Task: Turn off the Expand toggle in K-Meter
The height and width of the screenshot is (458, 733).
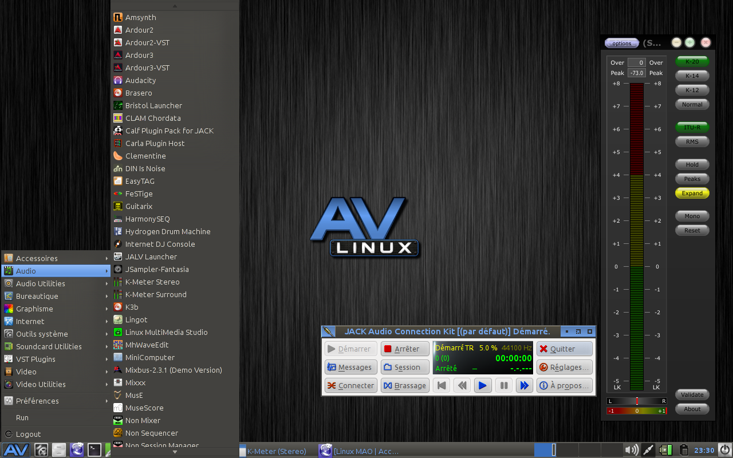Action: 692,193
